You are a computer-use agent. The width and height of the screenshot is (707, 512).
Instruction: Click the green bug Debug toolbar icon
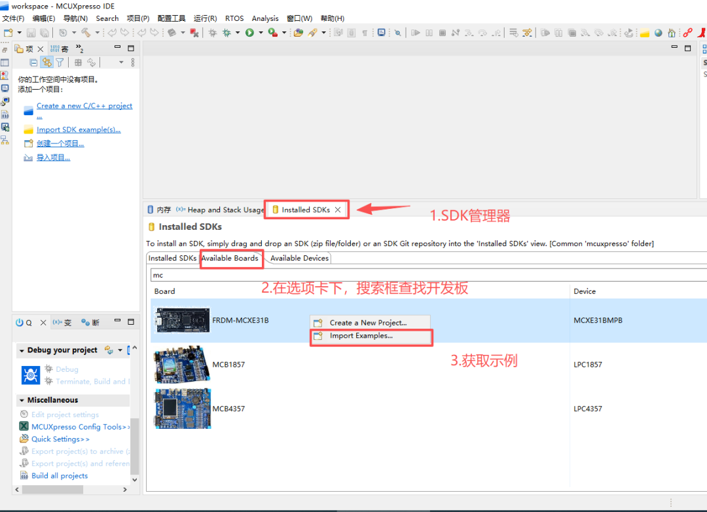coord(227,33)
